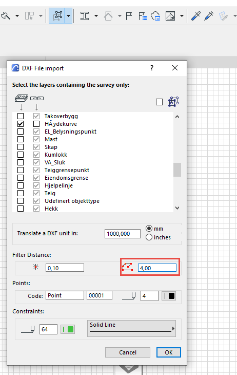Viewport: 237px width, 375px height.
Task: Tick the empty checkbox beside node icon
Action: click(x=159, y=102)
